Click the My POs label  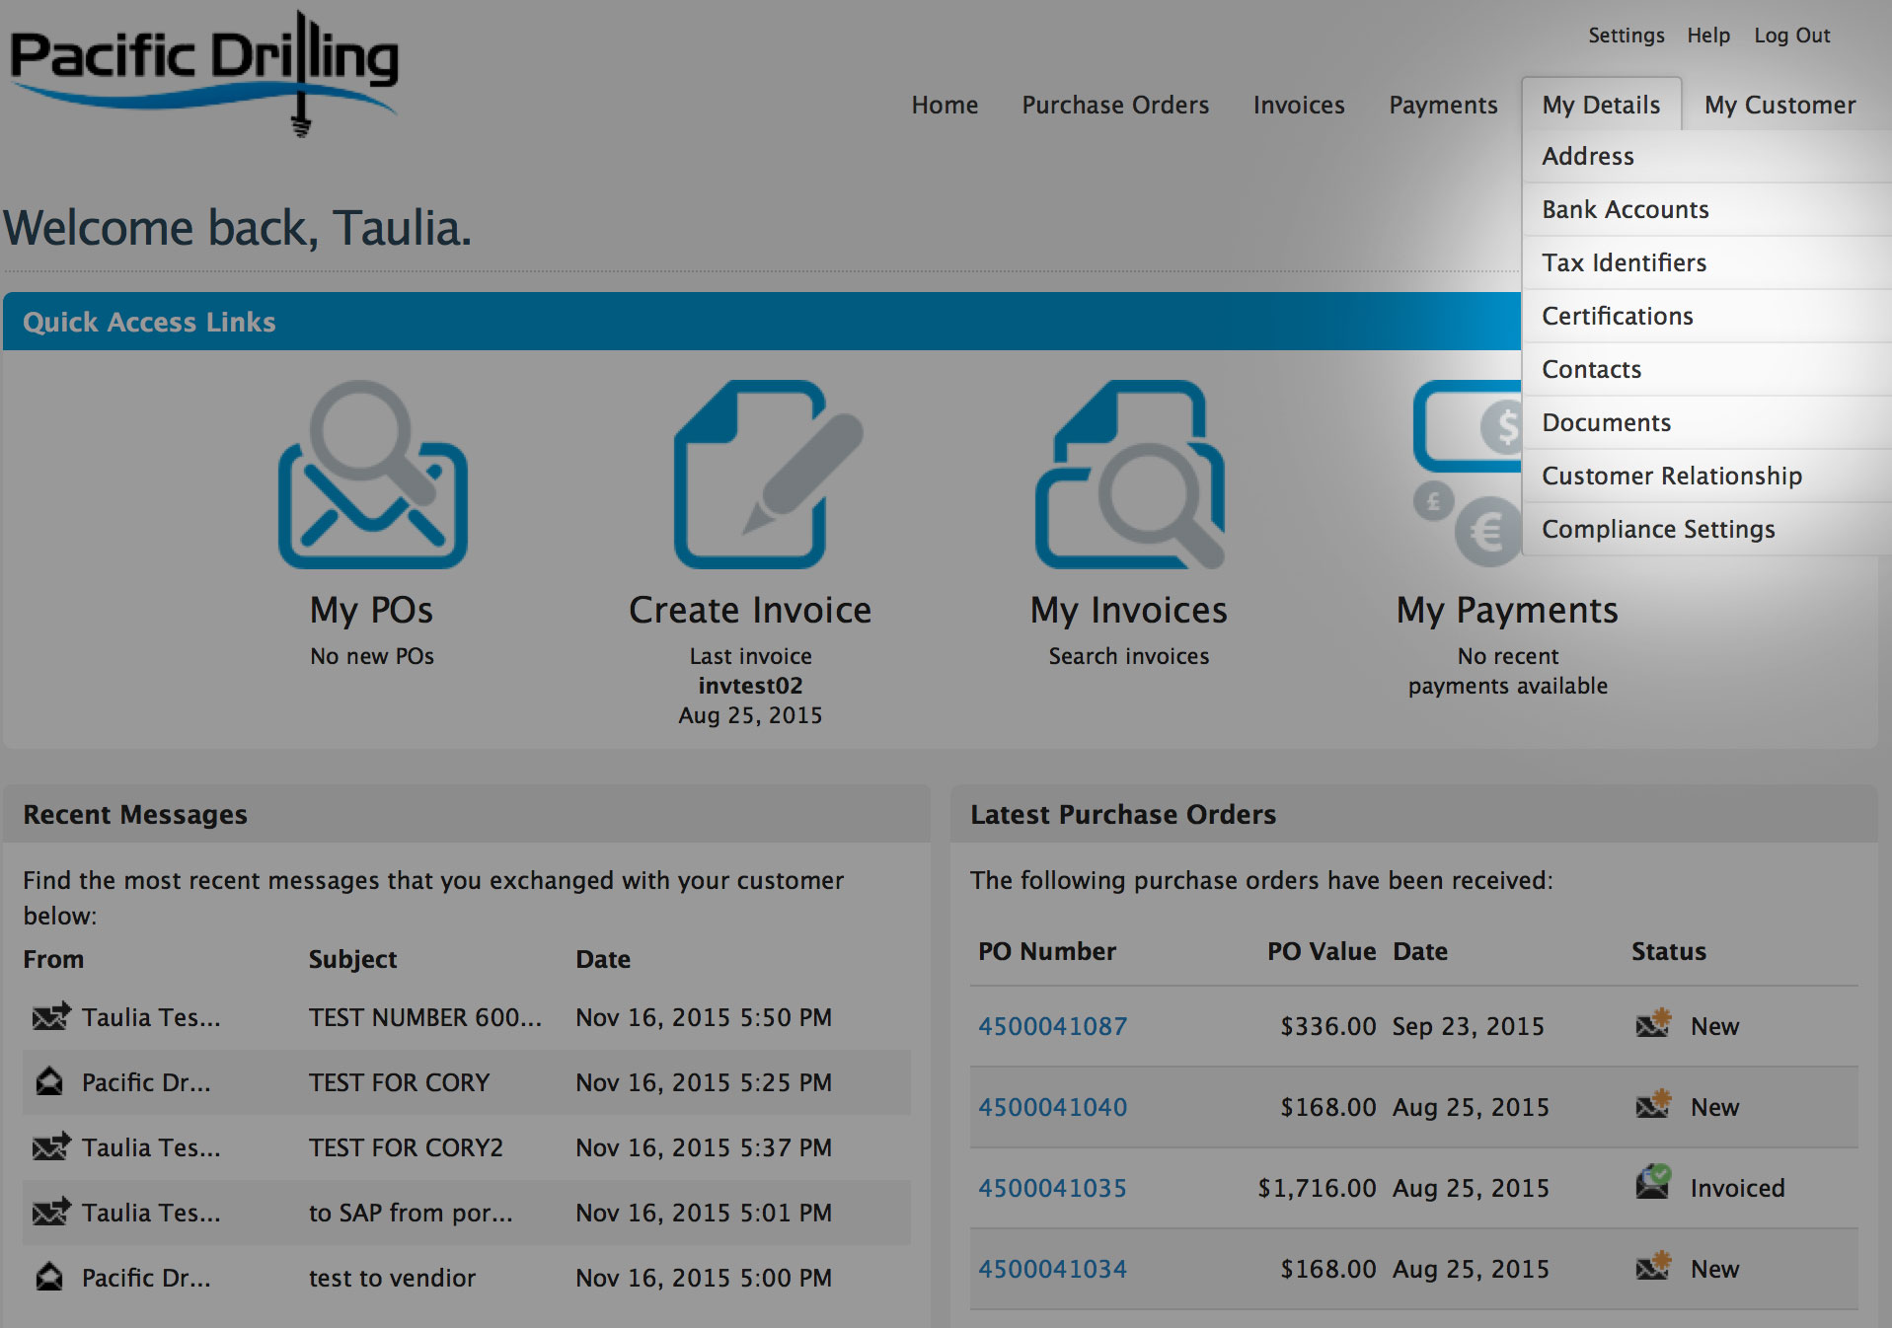pos(371,611)
